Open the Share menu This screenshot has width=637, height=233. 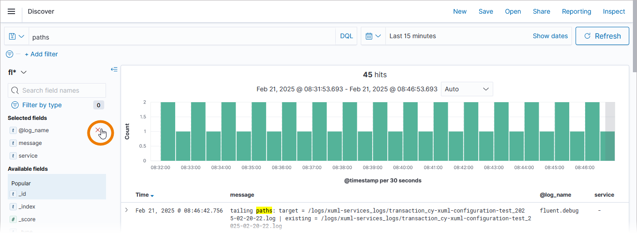click(541, 11)
